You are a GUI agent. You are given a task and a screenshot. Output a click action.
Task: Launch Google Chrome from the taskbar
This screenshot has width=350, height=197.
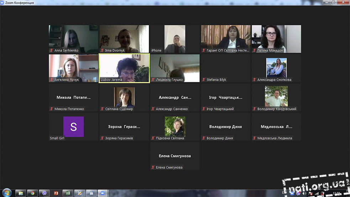coord(32,193)
